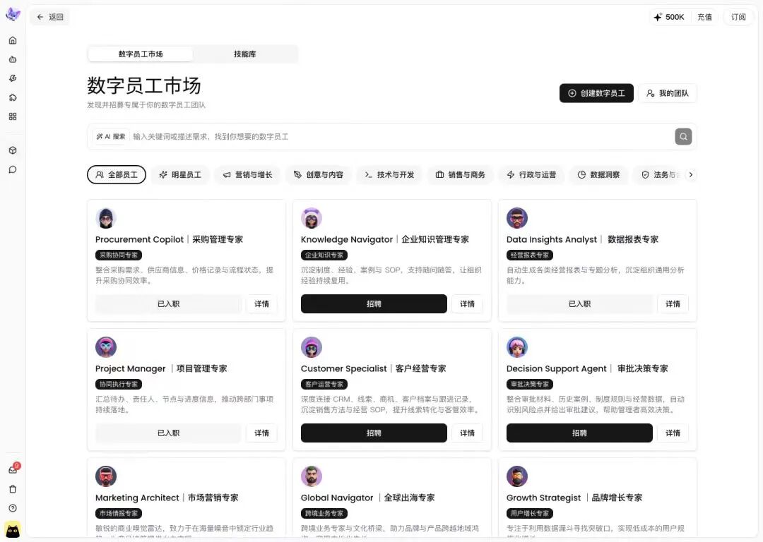Open the chat bubble icon in sidebar
This screenshot has width=763, height=542.
pos(13,169)
